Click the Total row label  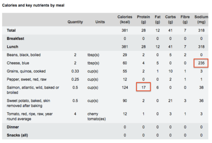[11, 31]
